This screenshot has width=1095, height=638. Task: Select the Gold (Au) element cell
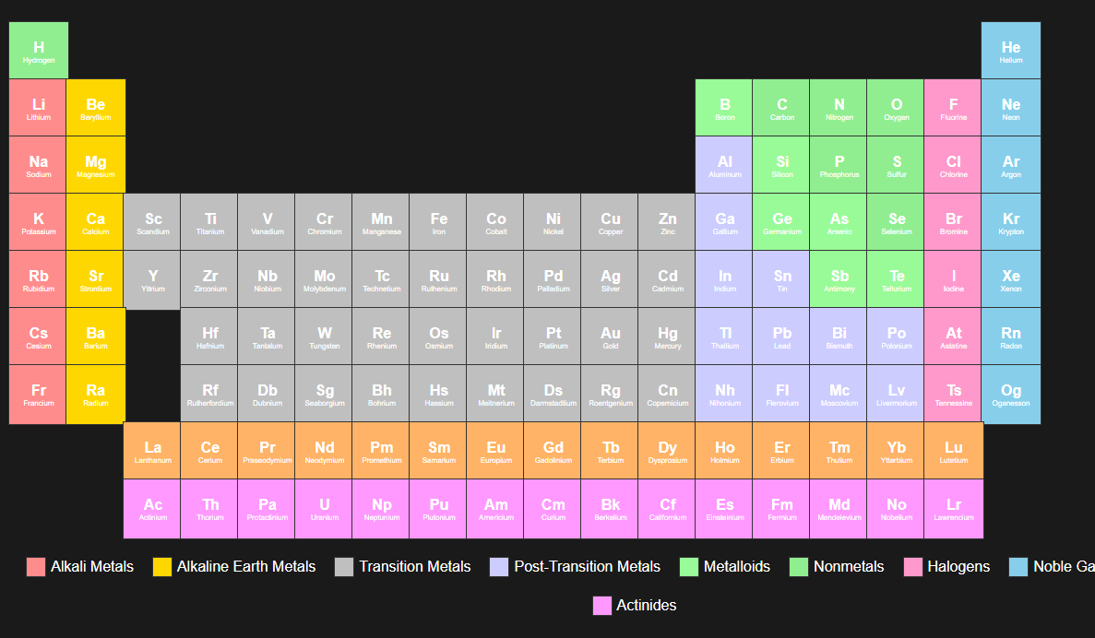coord(611,337)
